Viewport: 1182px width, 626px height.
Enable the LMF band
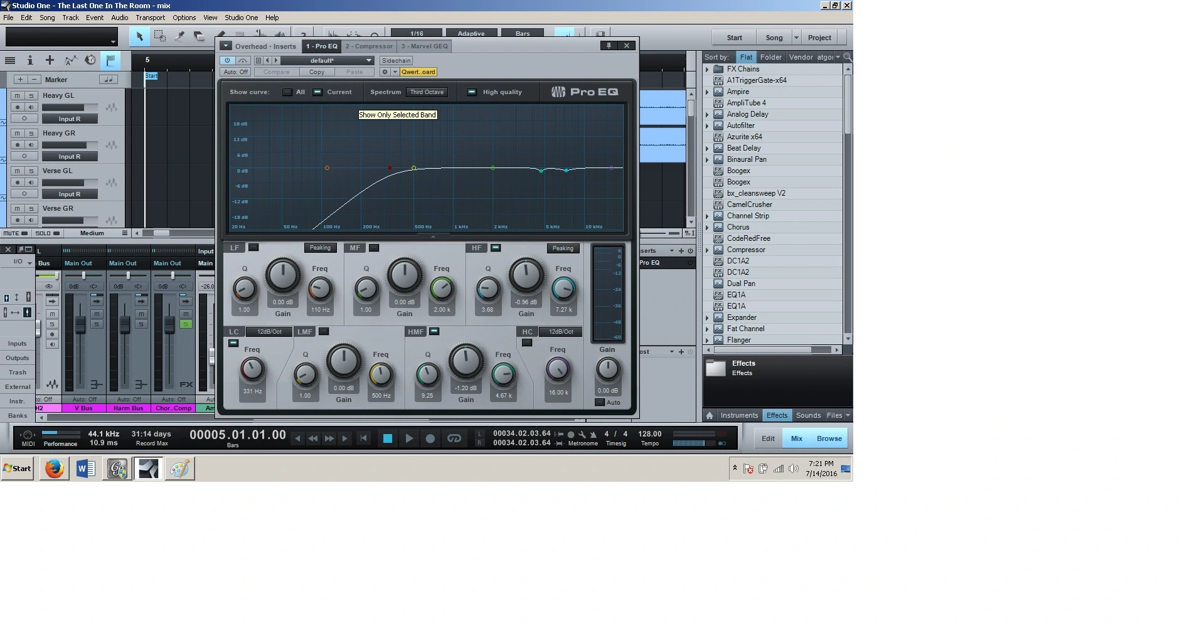click(324, 331)
